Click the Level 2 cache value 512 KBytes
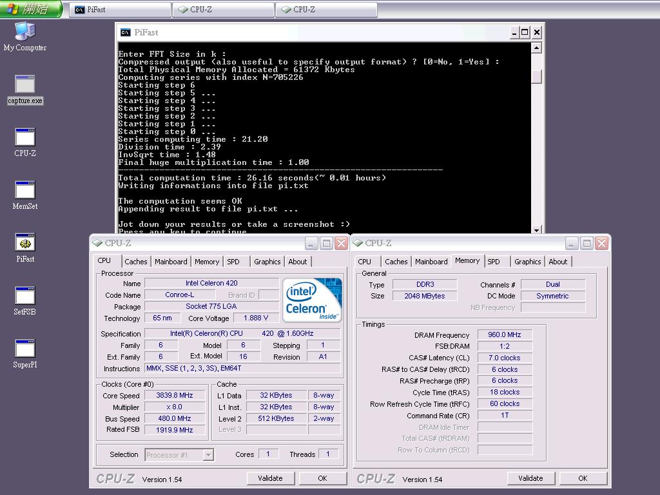 pos(276,418)
